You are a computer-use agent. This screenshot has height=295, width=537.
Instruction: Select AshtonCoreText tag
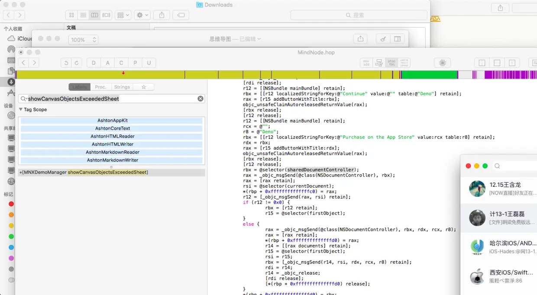(112, 128)
